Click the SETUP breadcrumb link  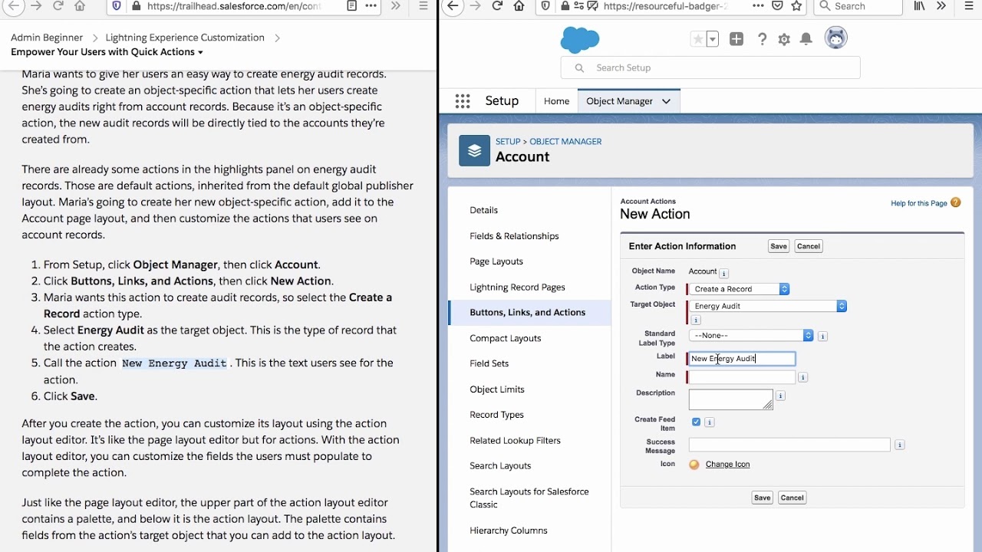[508, 142]
